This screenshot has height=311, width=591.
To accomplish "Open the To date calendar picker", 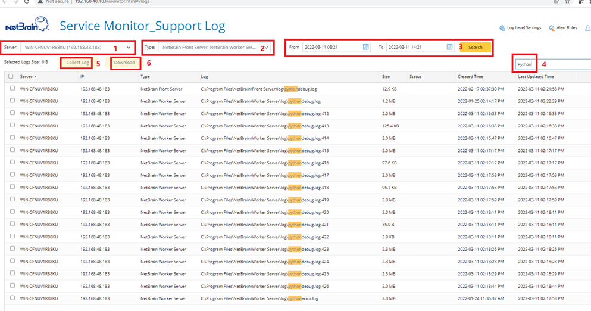I will (x=449, y=47).
